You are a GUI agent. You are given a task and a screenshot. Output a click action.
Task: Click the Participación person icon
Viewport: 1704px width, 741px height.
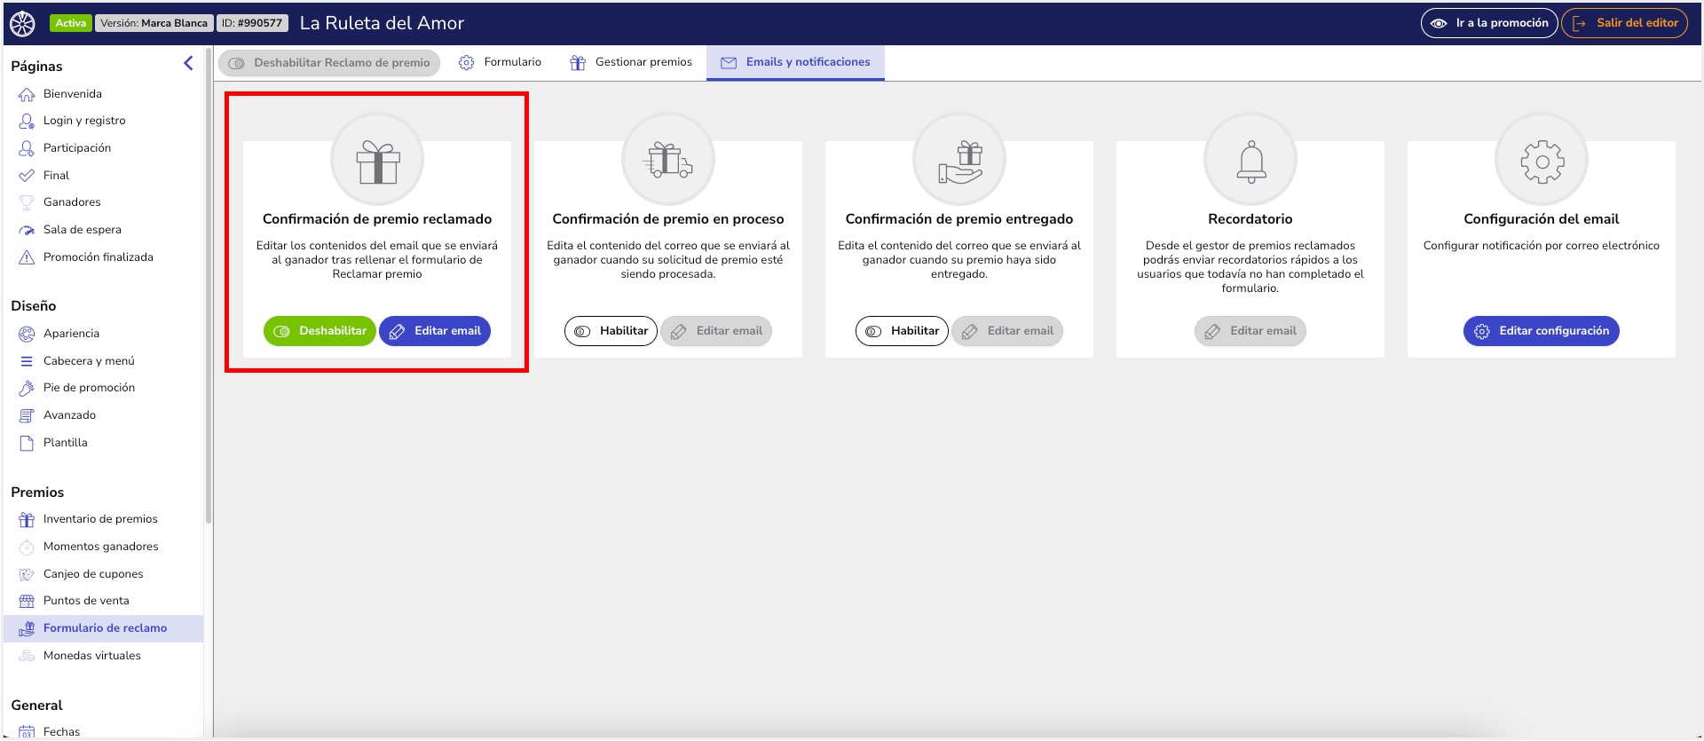click(x=27, y=148)
